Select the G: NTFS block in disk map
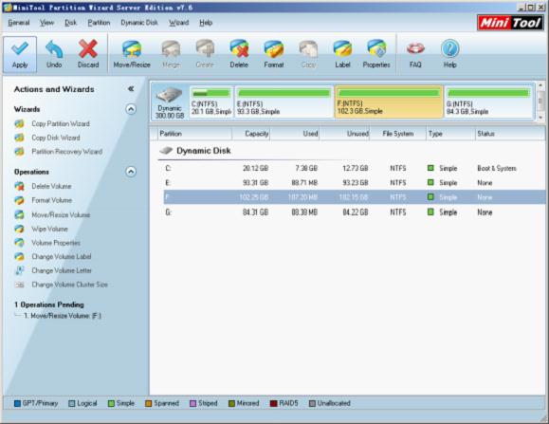Image resolution: width=549 pixels, height=424 pixels. [x=488, y=102]
